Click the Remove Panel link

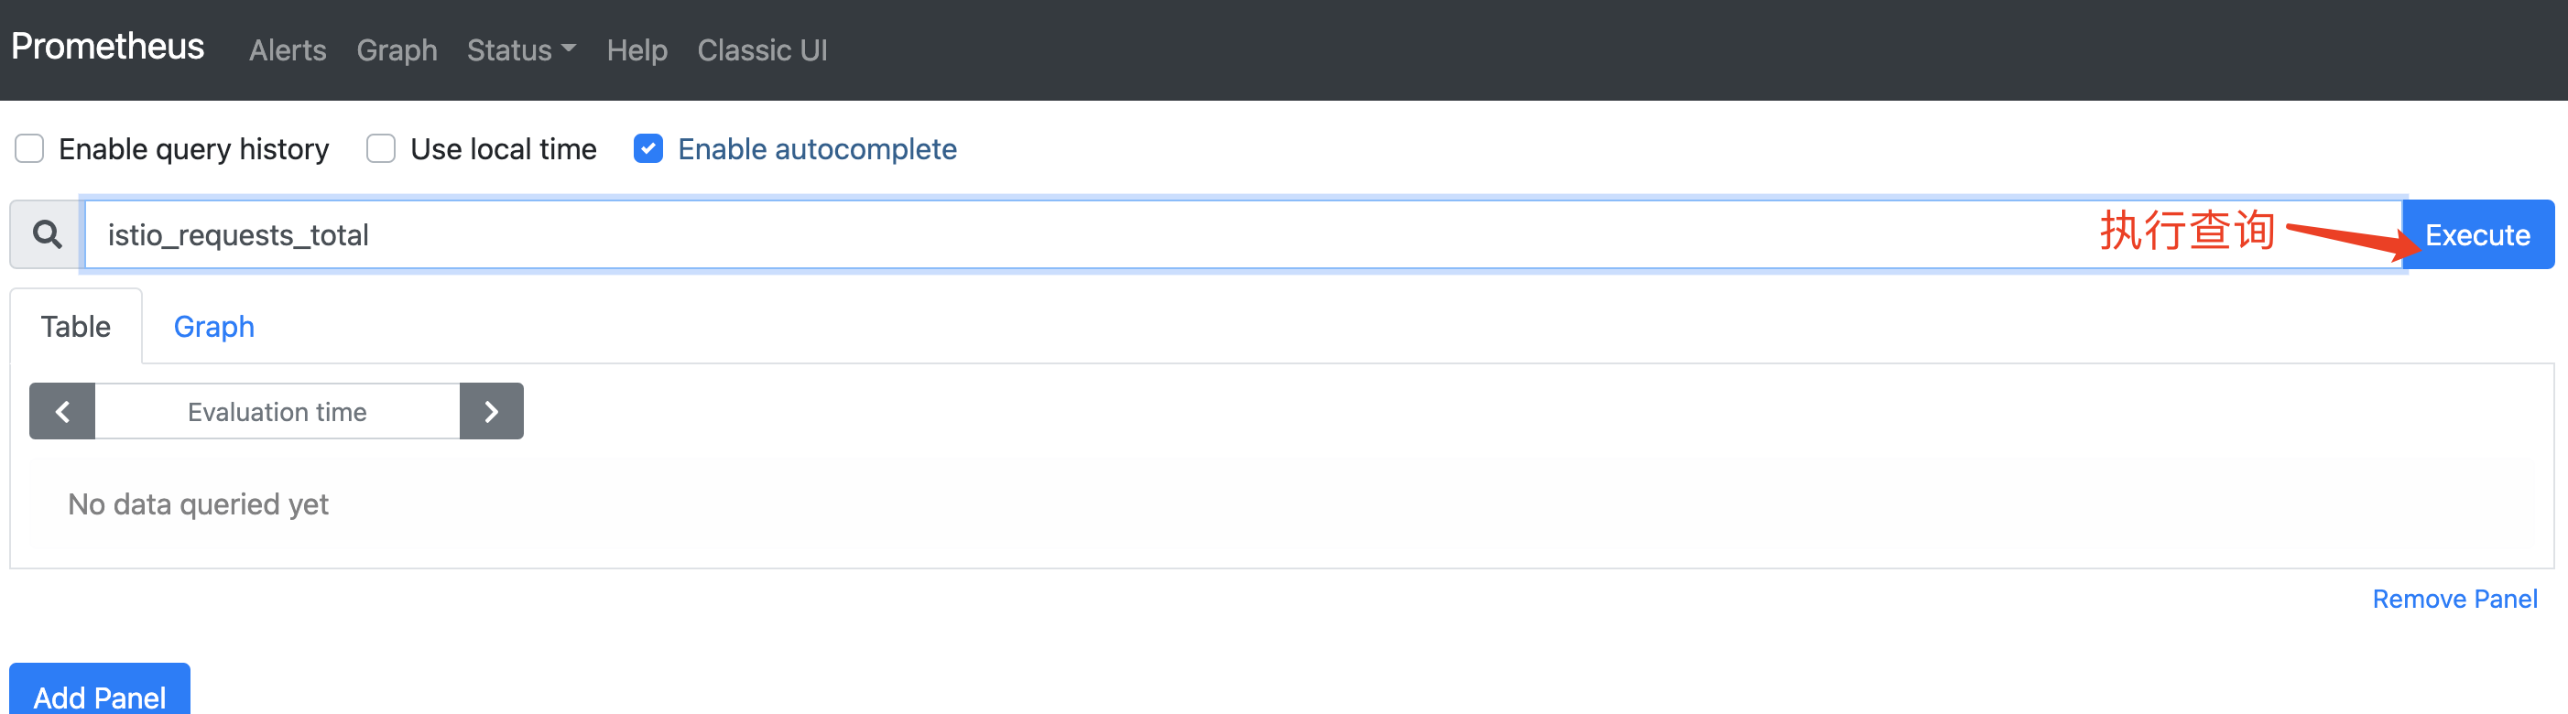coord(2454,599)
